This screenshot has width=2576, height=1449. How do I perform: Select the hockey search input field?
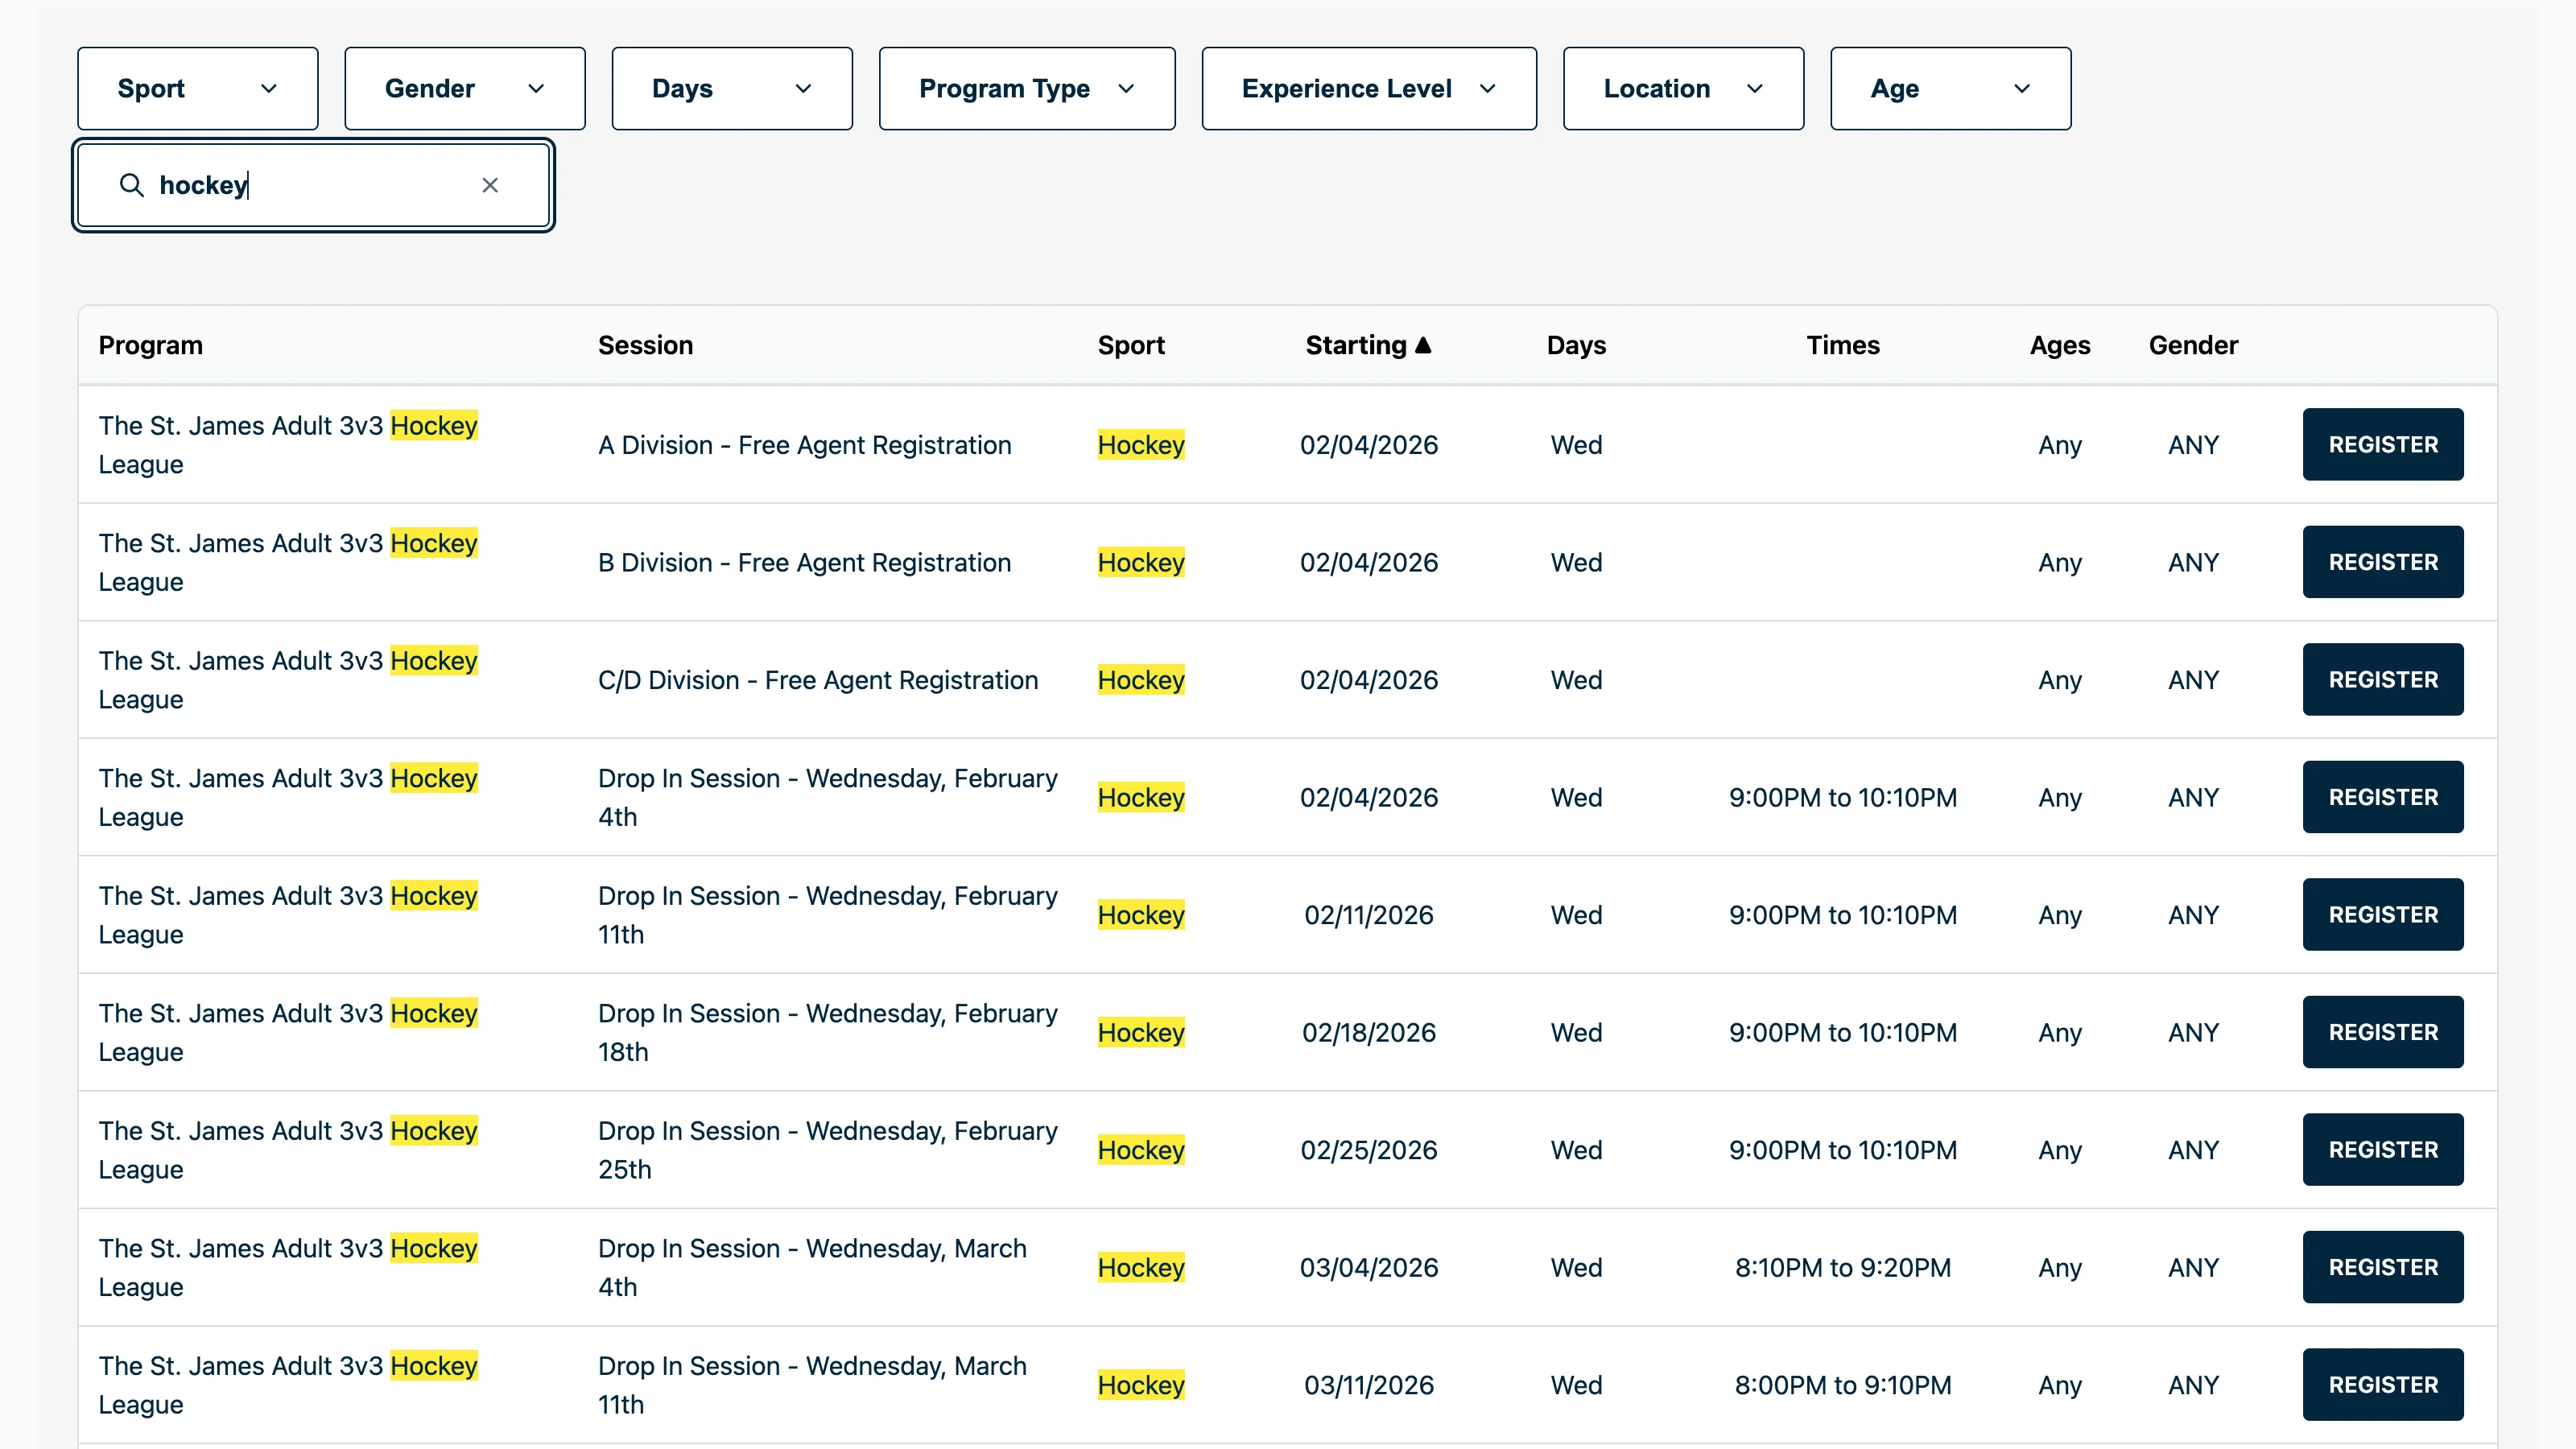click(x=300, y=185)
